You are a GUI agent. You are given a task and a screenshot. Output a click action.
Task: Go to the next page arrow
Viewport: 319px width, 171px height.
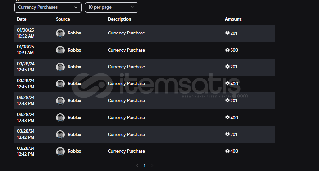[152, 166]
